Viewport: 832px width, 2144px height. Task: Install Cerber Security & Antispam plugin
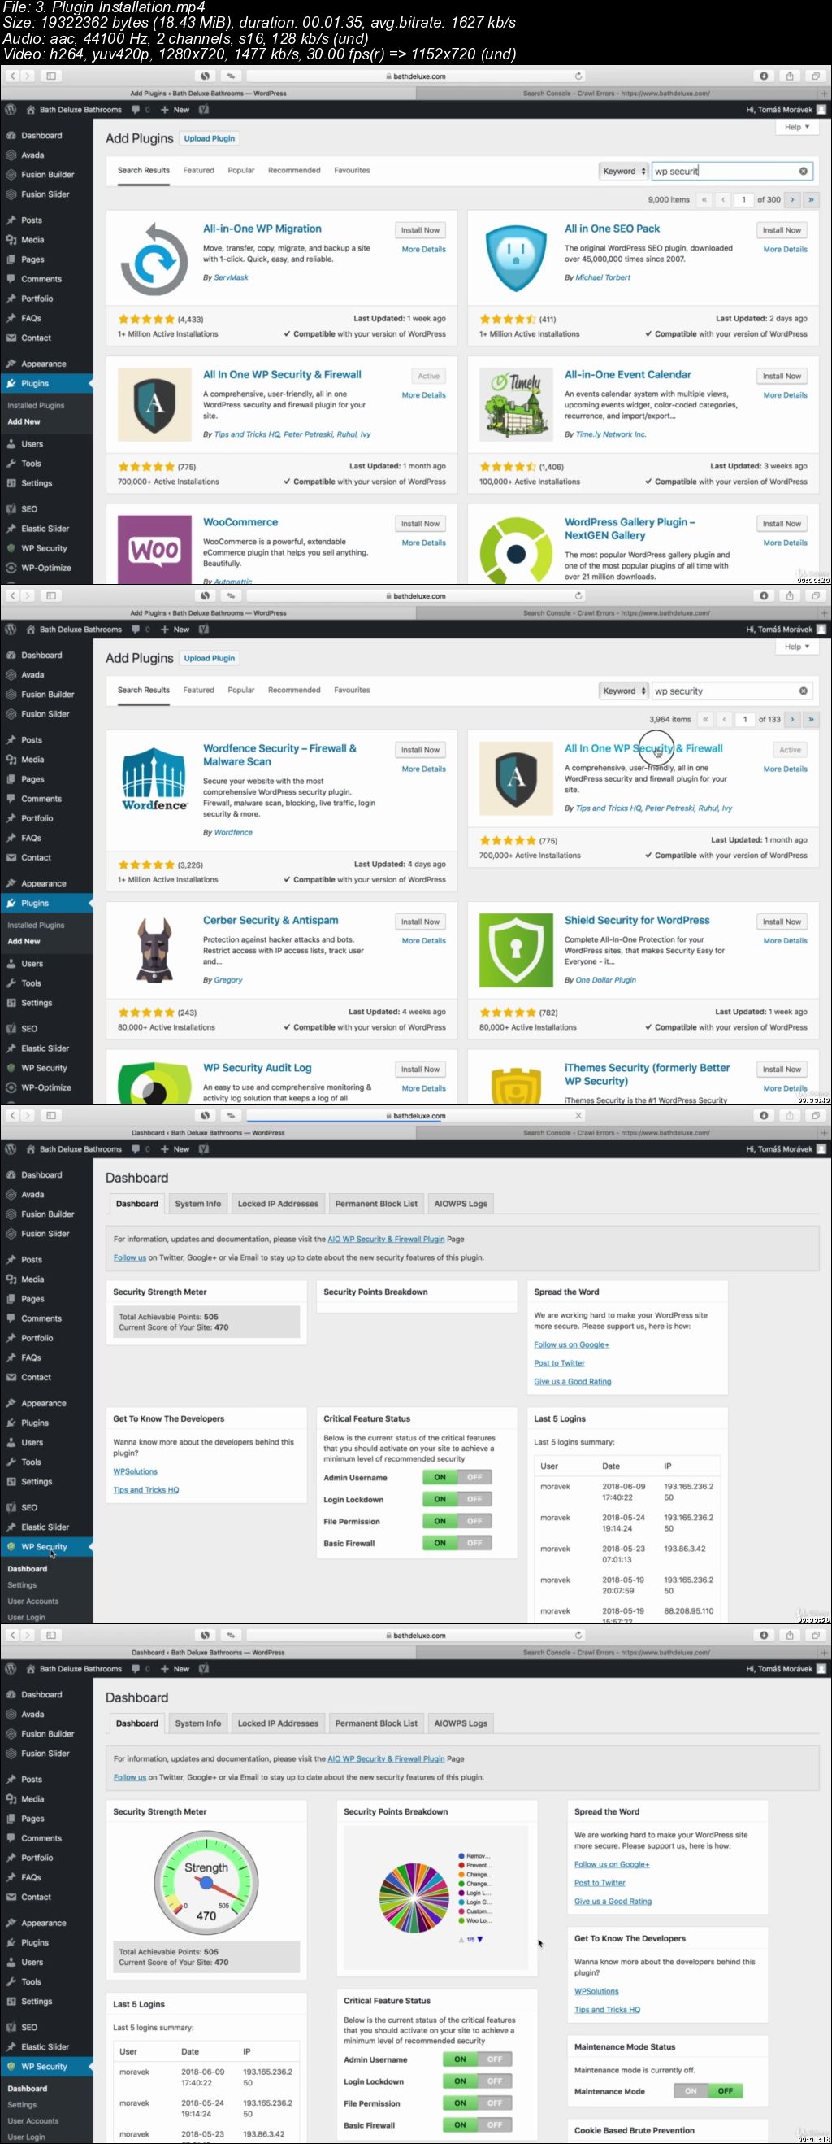click(x=420, y=922)
